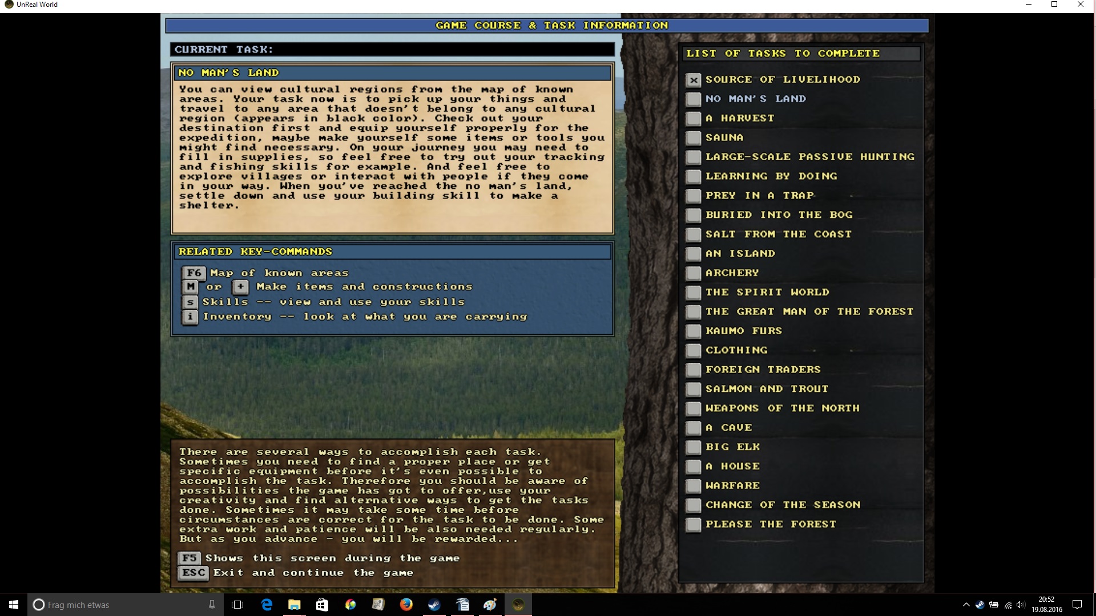Click the ESC key to exit screen
This screenshot has height=616, width=1096.
[194, 573]
